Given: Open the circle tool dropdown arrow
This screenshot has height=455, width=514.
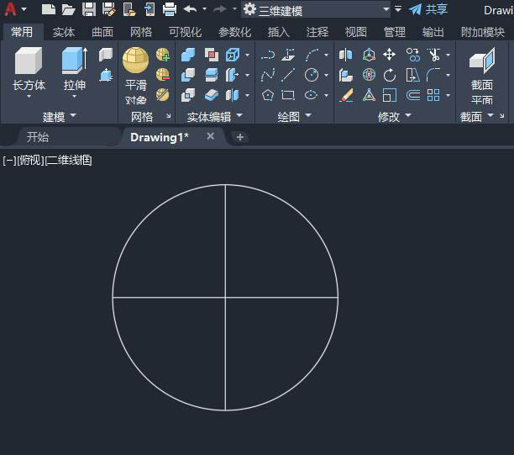Looking at the screenshot, I should coord(326,75).
